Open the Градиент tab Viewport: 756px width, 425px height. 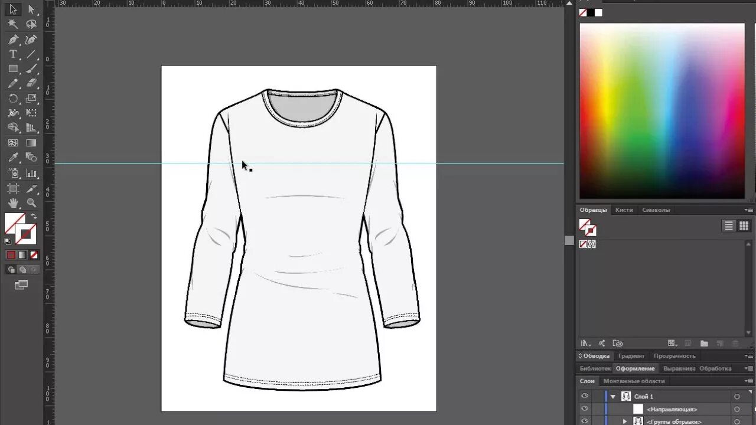click(631, 356)
